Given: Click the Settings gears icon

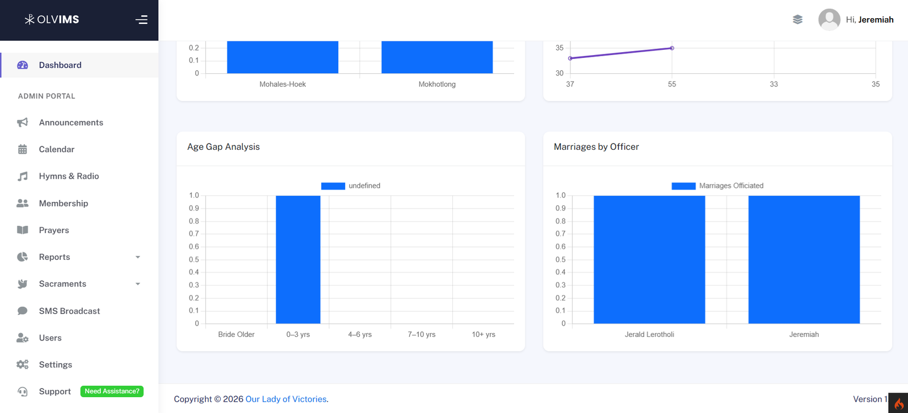Looking at the screenshot, I should click(x=23, y=365).
